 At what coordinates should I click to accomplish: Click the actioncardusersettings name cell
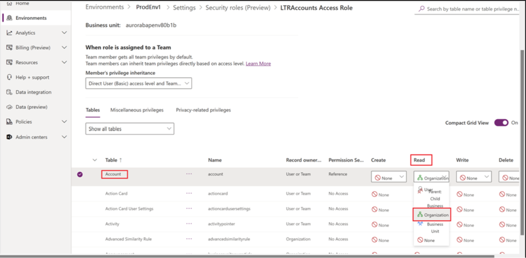point(229,209)
